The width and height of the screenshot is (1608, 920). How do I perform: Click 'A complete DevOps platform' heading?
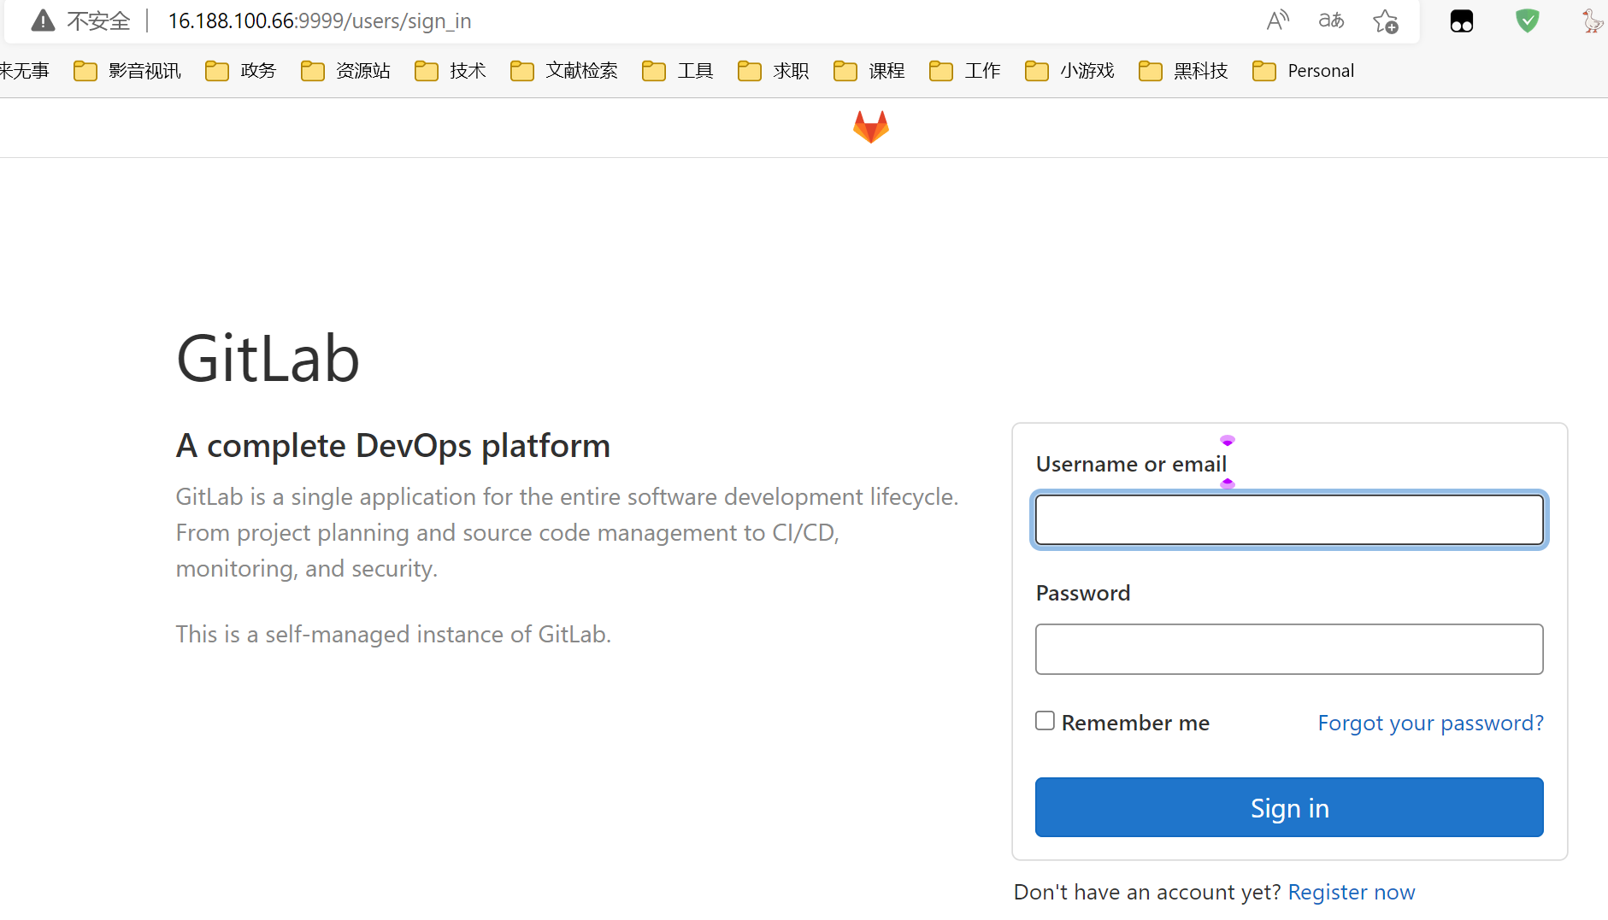pyautogui.click(x=393, y=446)
